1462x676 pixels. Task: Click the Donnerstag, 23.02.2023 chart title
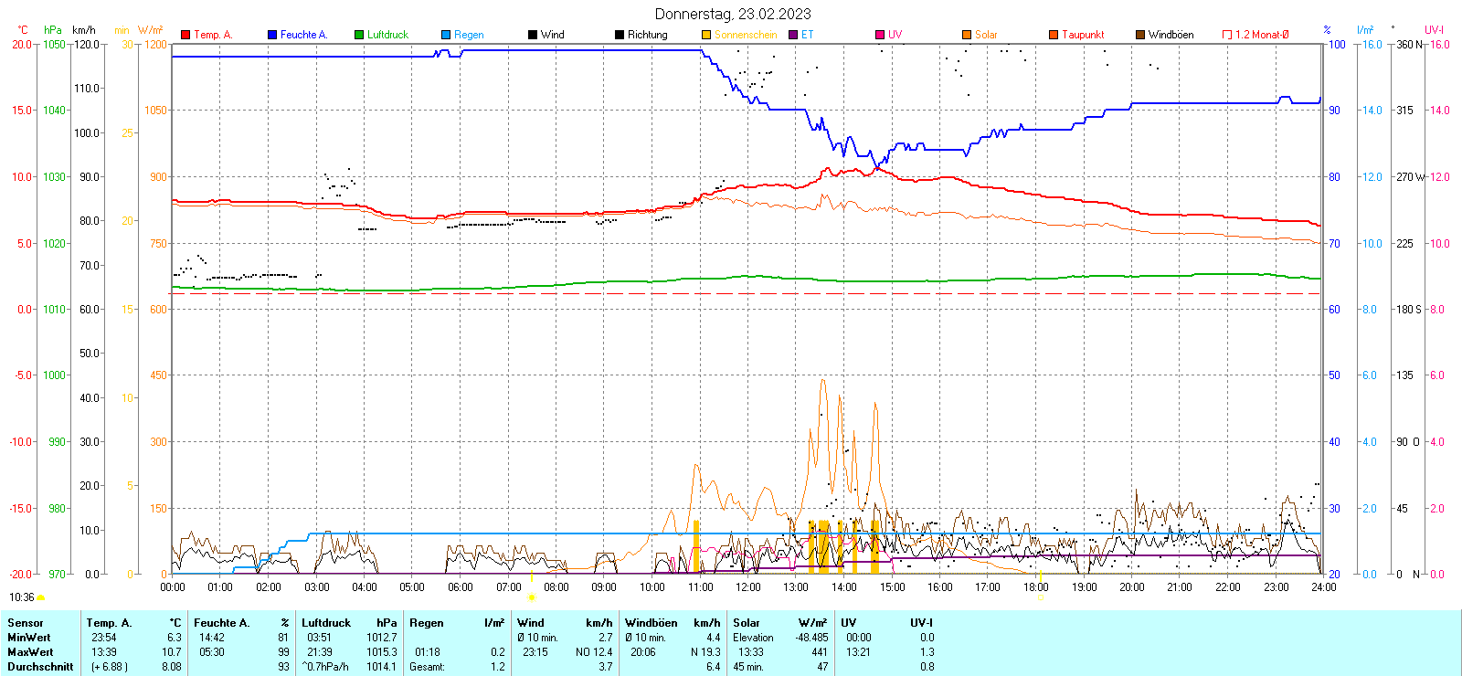(733, 14)
